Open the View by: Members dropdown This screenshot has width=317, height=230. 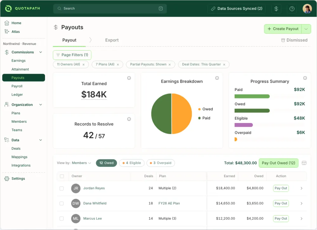pyautogui.click(x=74, y=163)
